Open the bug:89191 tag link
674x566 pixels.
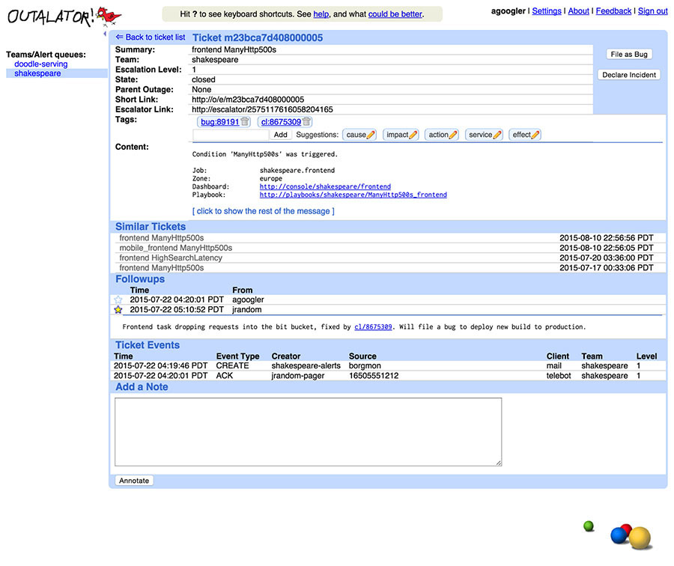219,122
